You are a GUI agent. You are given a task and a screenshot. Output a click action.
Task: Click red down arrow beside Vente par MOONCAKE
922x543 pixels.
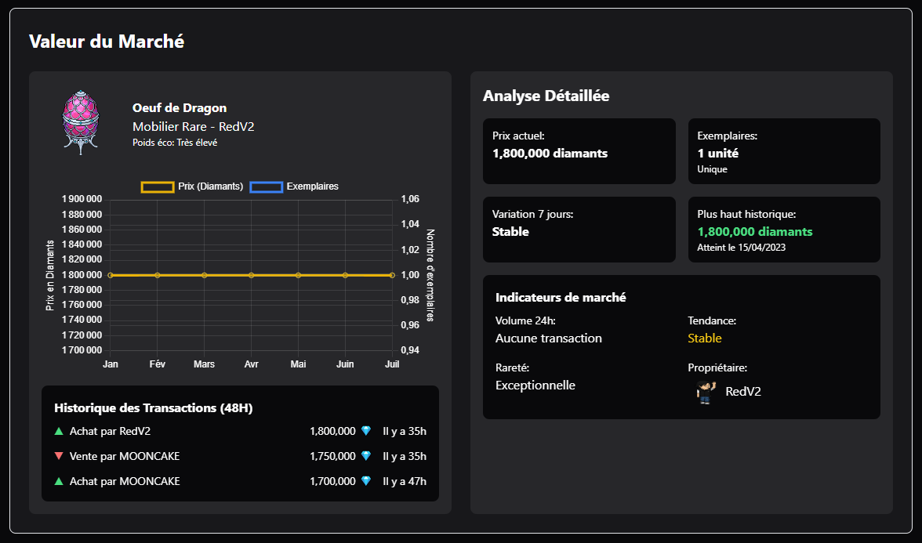(59, 456)
